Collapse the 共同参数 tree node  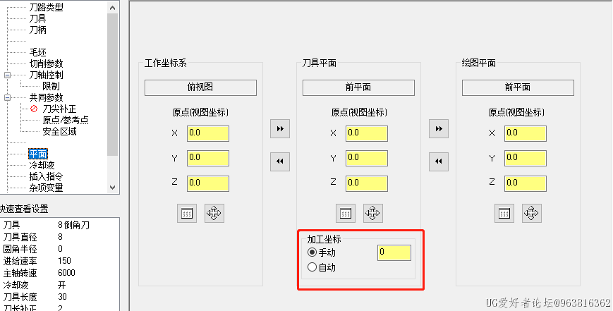(x=8, y=97)
